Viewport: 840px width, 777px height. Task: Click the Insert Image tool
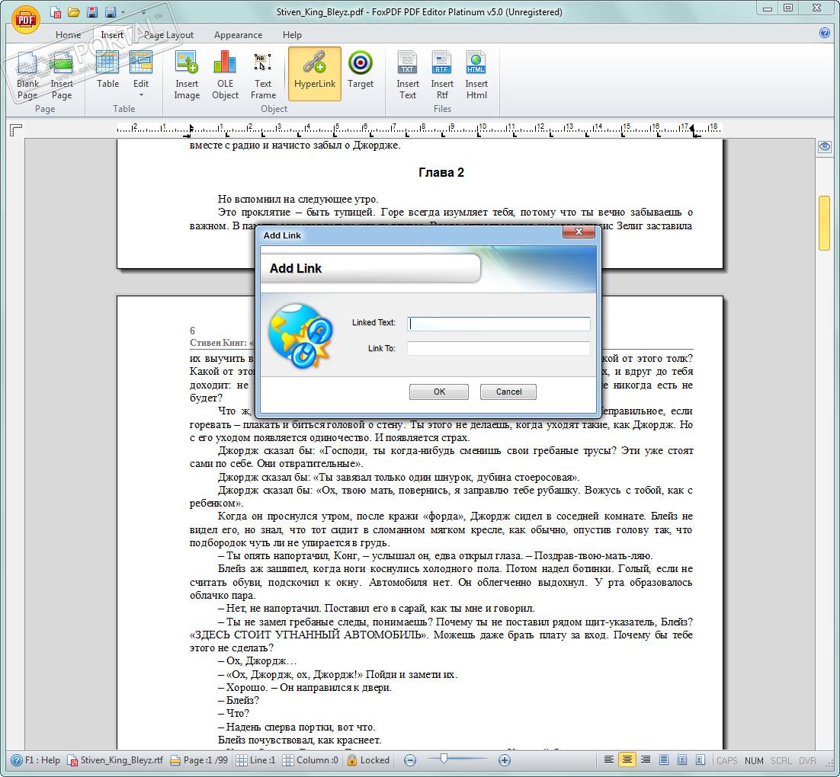point(187,75)
